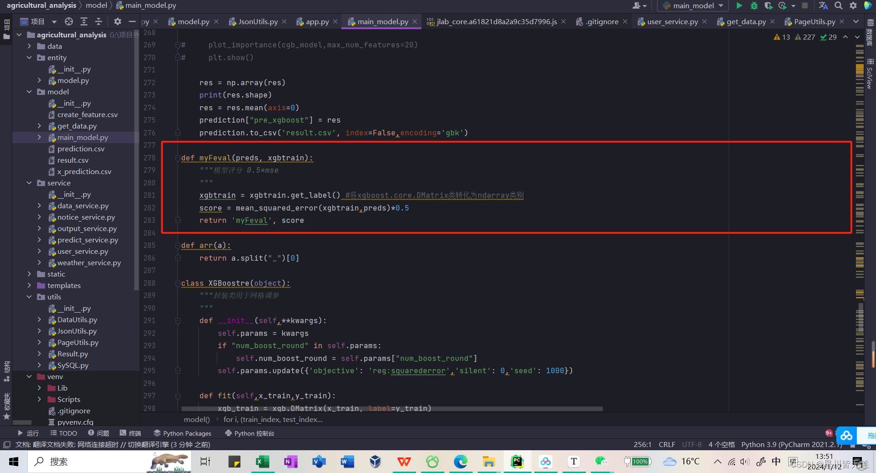The image size is (876, 473).
Task: Open the main_model run configuration dropdown
Action: click(x=693, y=5)
